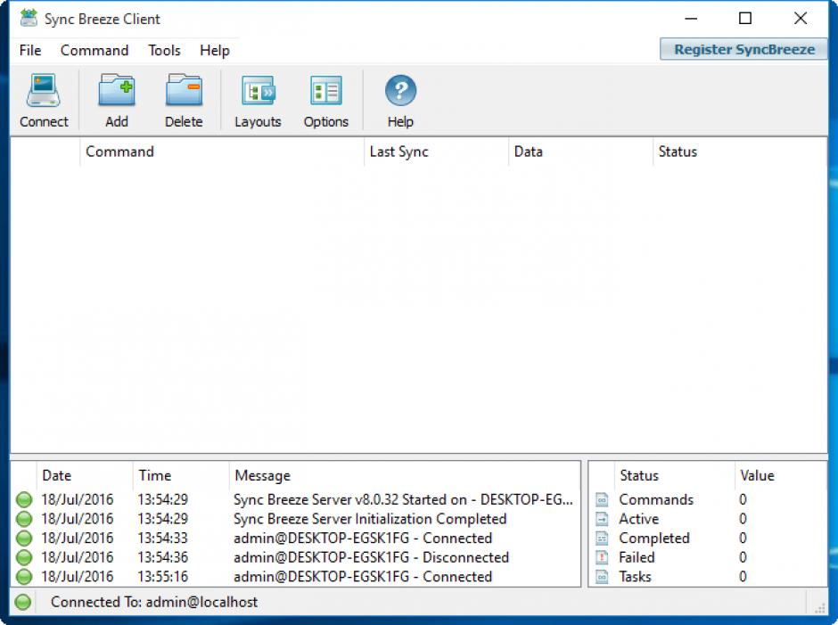The image size is (838, 625).
Task: Open the Tools menu
Action: coord(164,51)
